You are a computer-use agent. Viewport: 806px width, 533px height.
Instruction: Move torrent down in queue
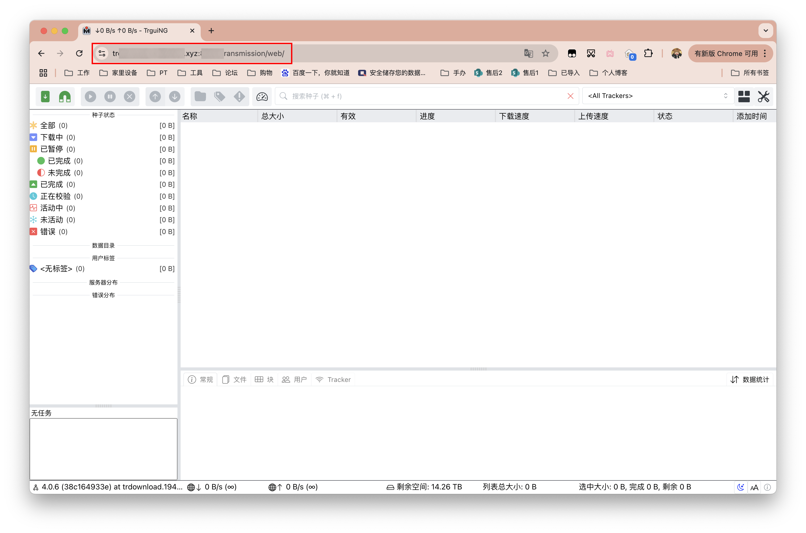click(x=175, y=97)
